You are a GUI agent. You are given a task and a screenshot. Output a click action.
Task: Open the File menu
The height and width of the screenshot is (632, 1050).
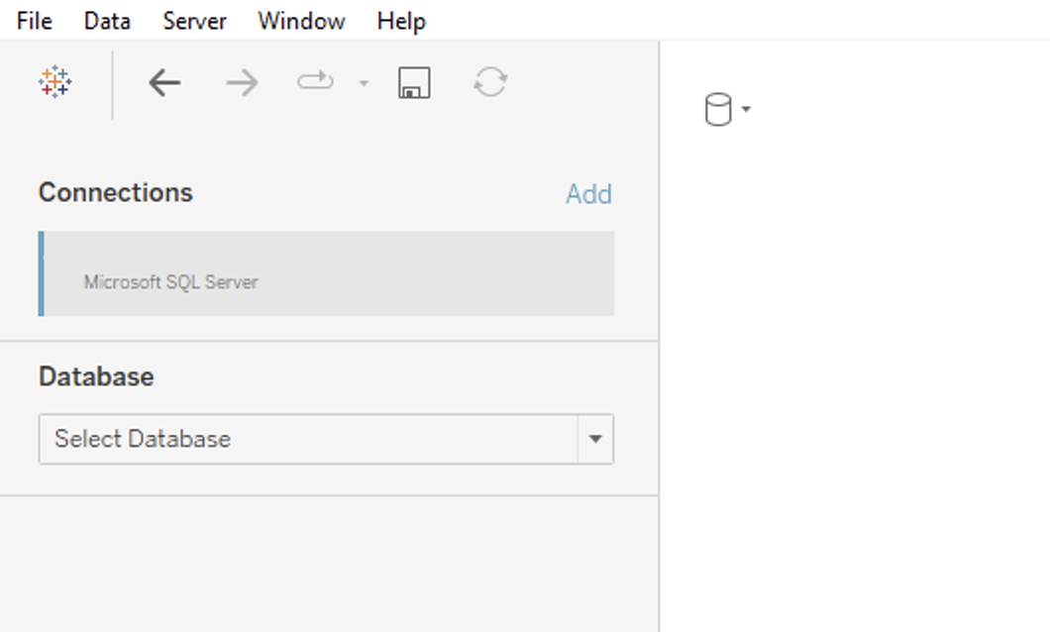coord(35,21)
